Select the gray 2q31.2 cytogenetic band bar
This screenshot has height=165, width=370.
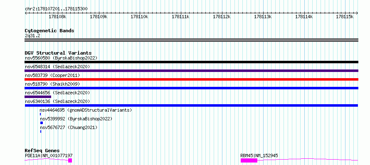pos(191,40)
